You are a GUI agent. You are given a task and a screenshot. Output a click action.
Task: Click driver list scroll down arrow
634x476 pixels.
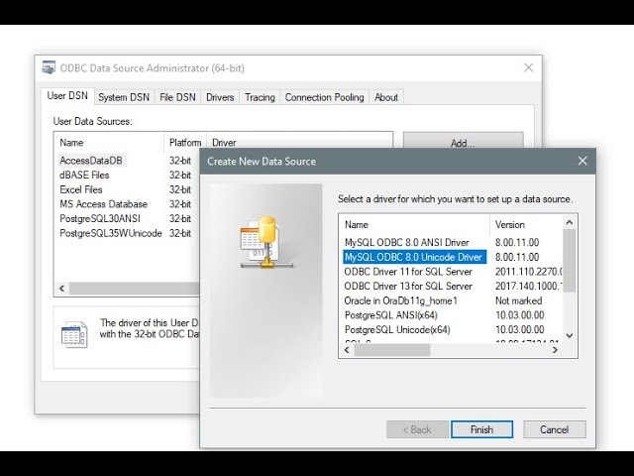pos(570,335)
